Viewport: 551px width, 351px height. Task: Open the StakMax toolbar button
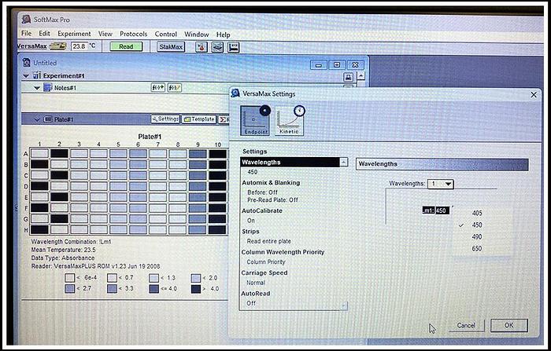(x=171, y=46)
